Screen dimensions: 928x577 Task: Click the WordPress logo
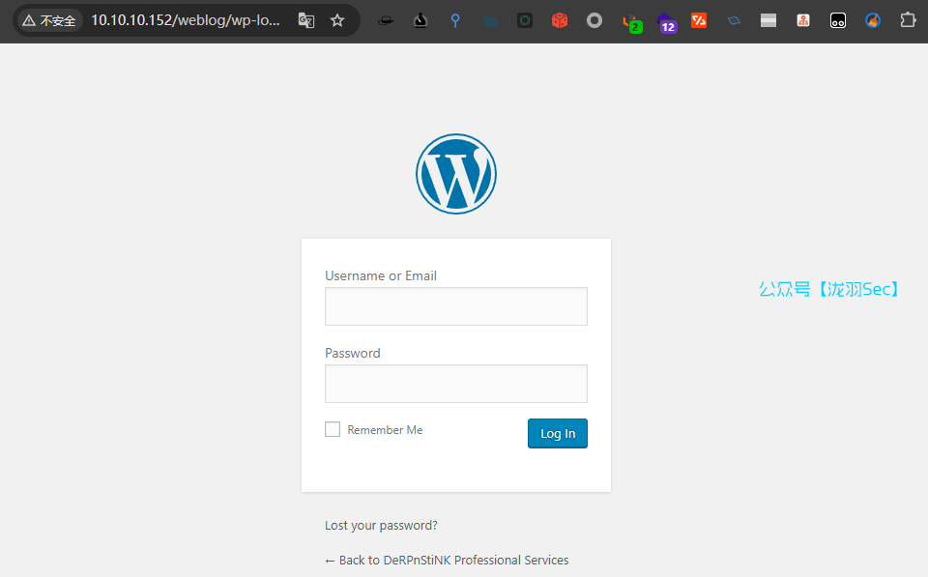(456, 174)
